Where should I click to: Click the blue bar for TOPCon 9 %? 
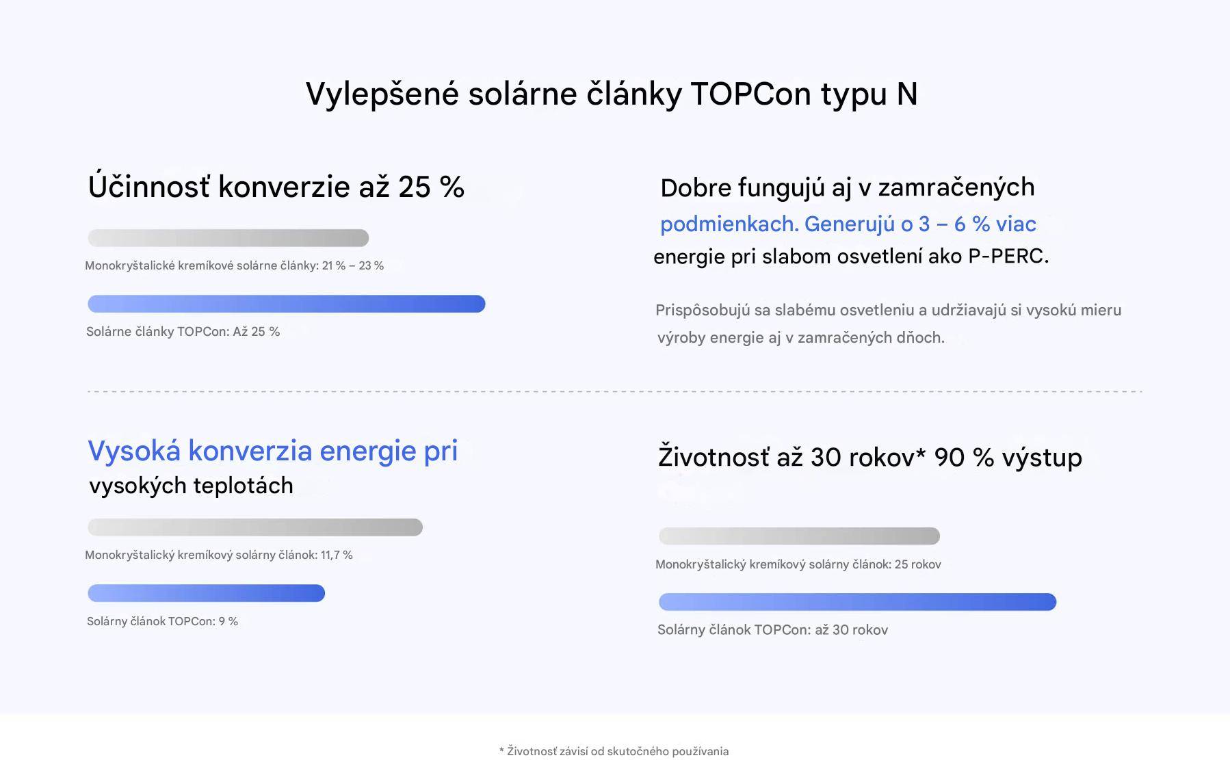click(207, 593)
